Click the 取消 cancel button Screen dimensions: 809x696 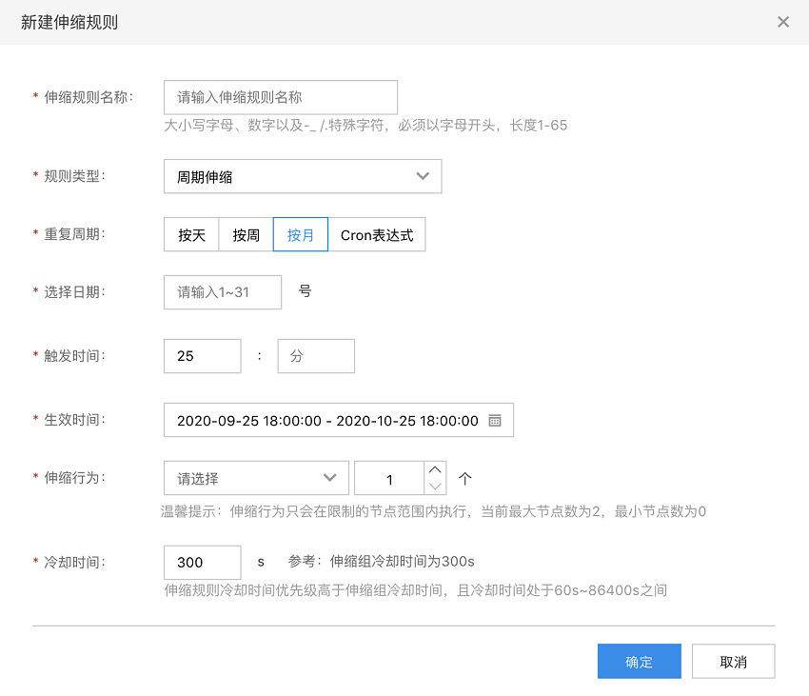pyautogui.click(x=733, y=661)
